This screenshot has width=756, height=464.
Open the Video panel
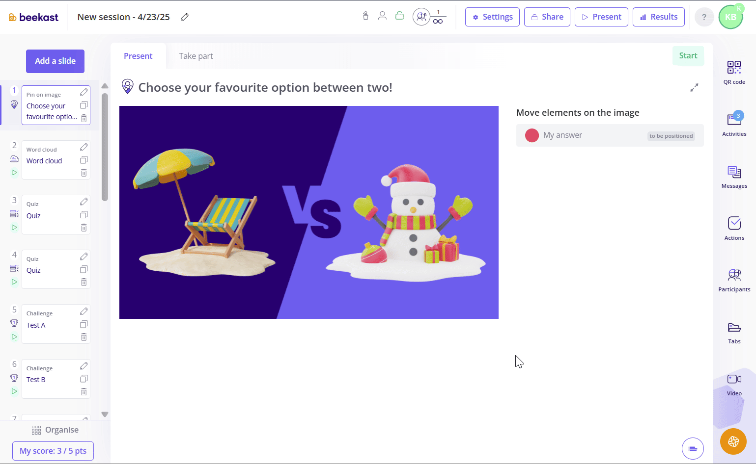(734, 384)
